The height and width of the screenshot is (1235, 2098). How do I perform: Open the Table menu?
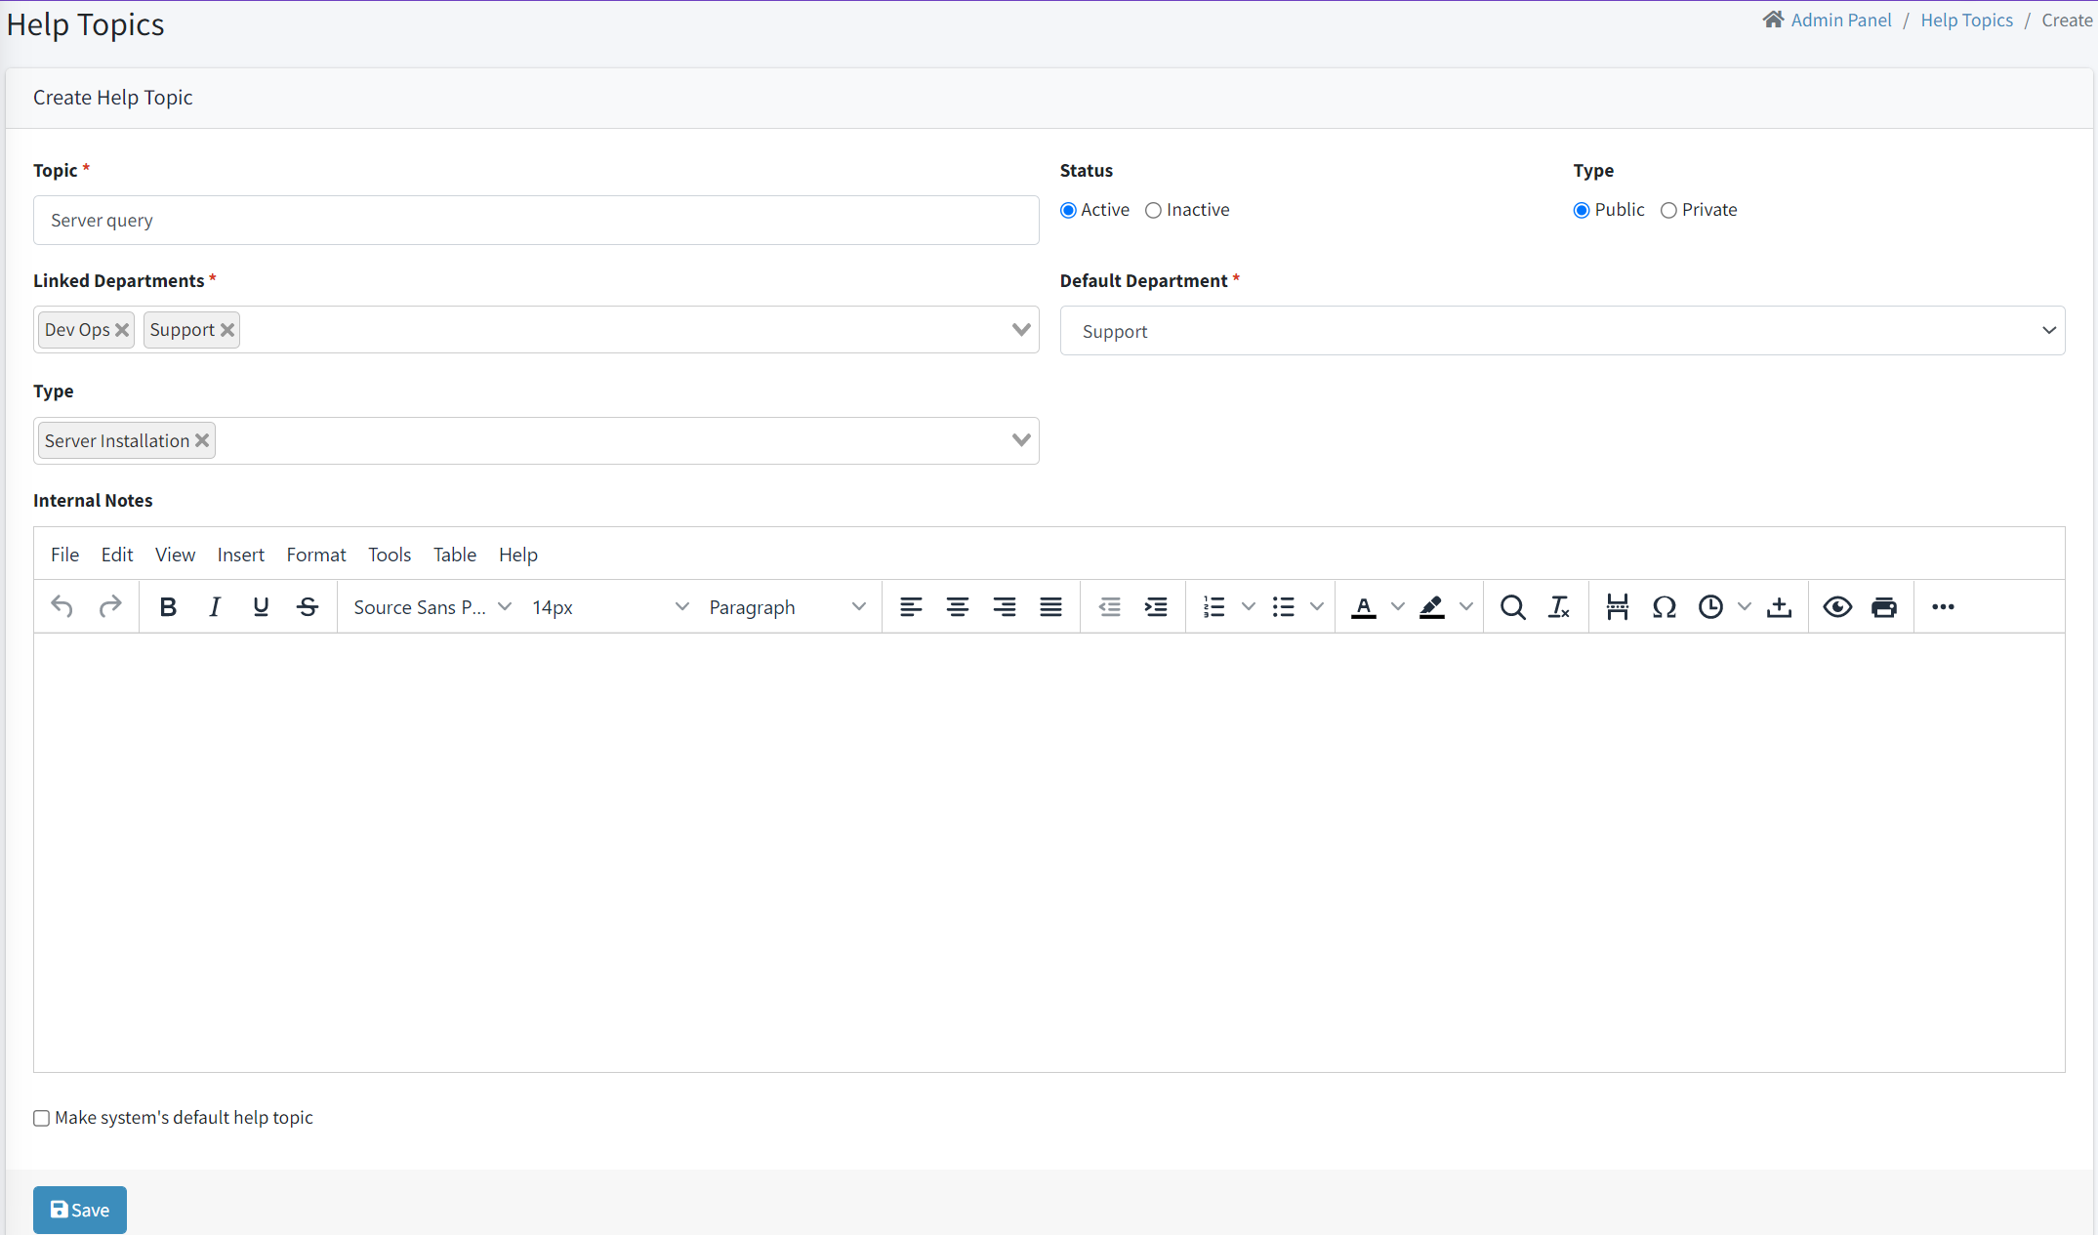(454, 555)
